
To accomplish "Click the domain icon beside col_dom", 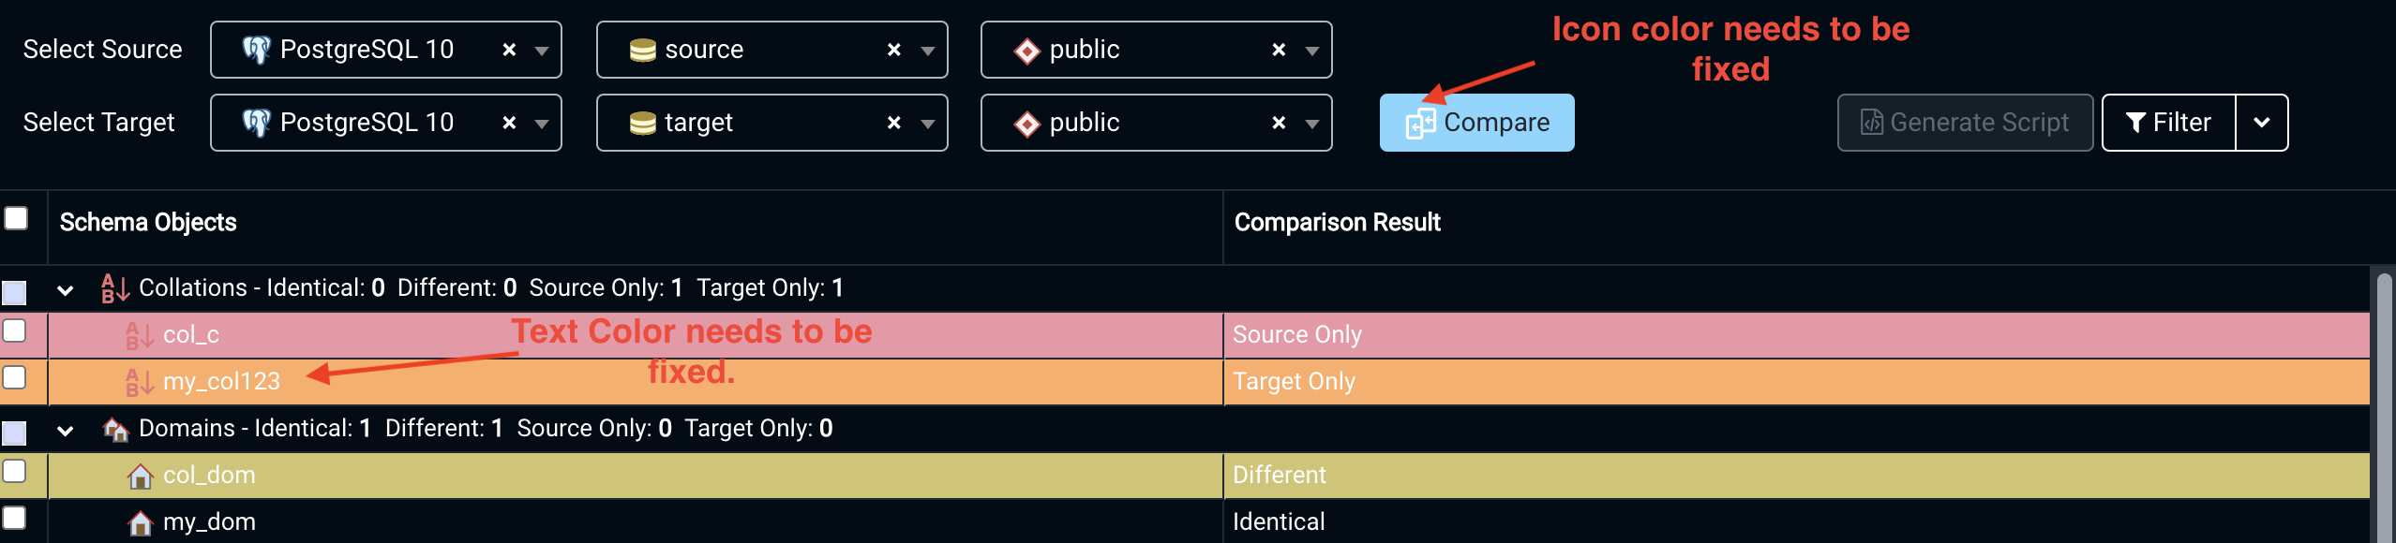I will (141, 476).
